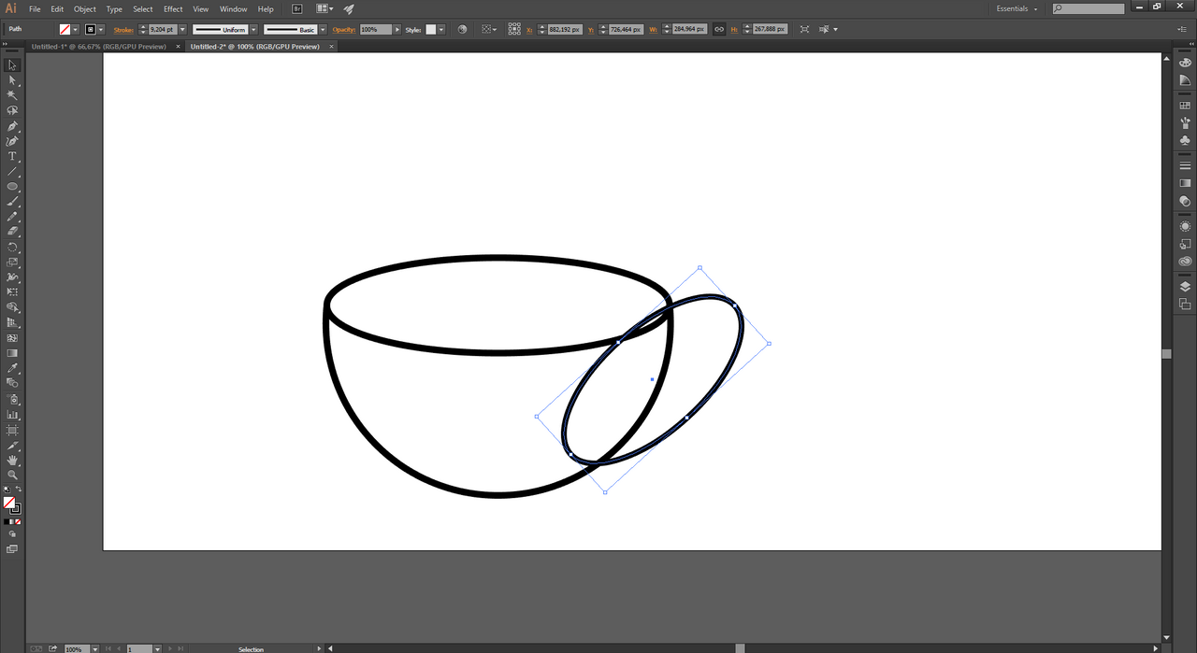Select the Selection tool arrow
This screenshot has width=1197, height=653.
[x=12, y=65]
